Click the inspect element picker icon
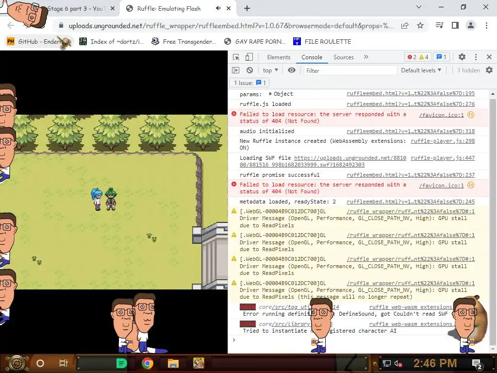497x373 pixels. (236, 57)
